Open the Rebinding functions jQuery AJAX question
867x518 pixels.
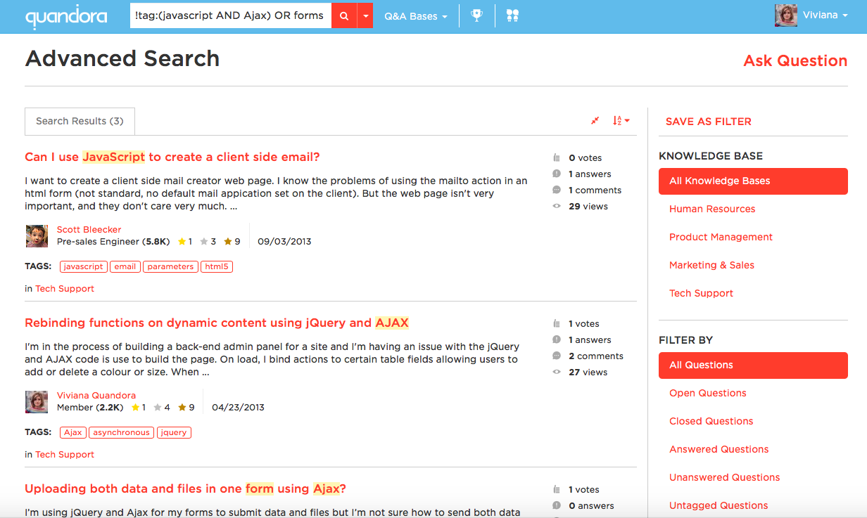point(217,323)
